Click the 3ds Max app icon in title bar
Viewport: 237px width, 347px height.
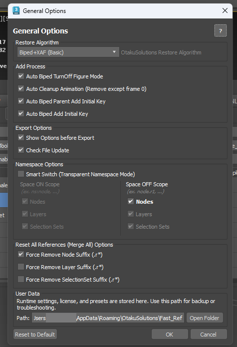coord(16,10)
